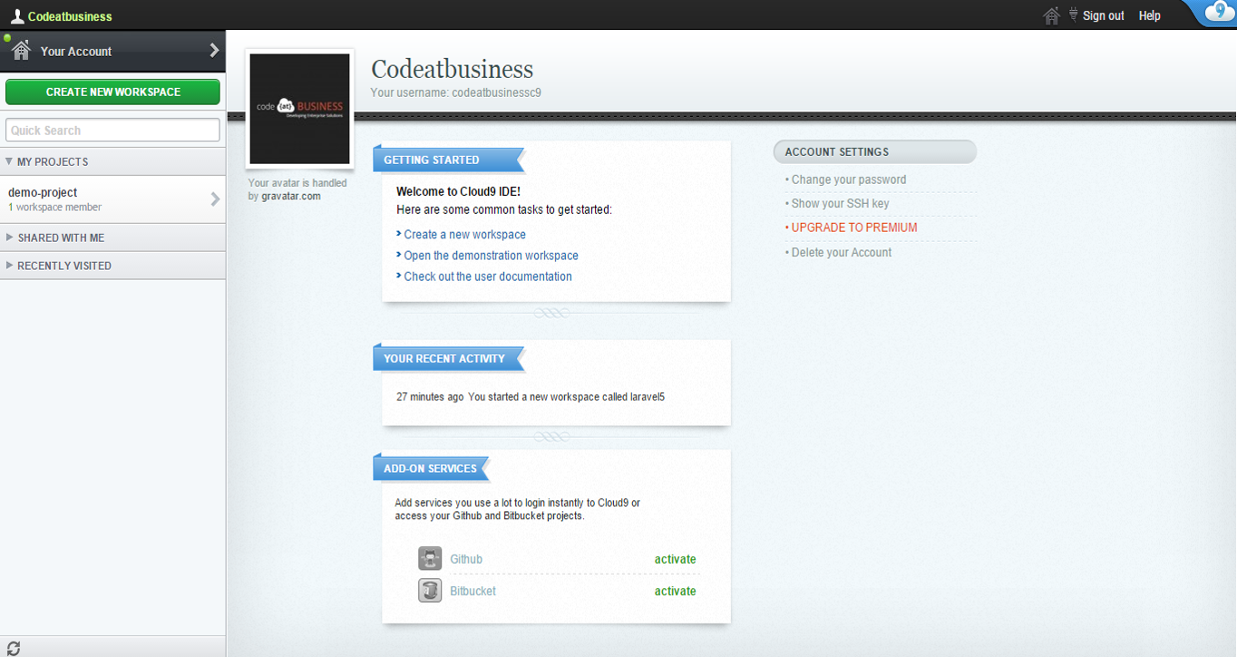Click the refresh icon at sidebar bottom

(14, 648)
